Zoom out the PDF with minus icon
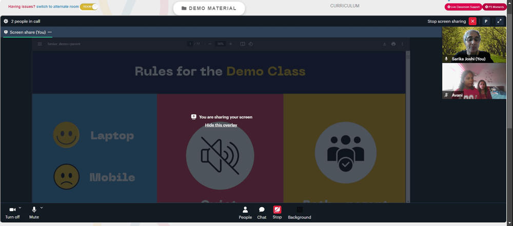Image resolution: width=513 pixels, height=226 pixels. tap(210, 44)
